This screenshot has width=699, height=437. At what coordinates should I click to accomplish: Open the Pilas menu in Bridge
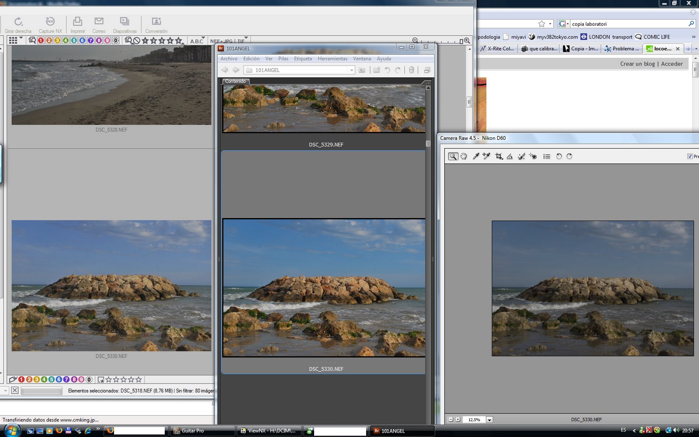click(x=283, y=59)
